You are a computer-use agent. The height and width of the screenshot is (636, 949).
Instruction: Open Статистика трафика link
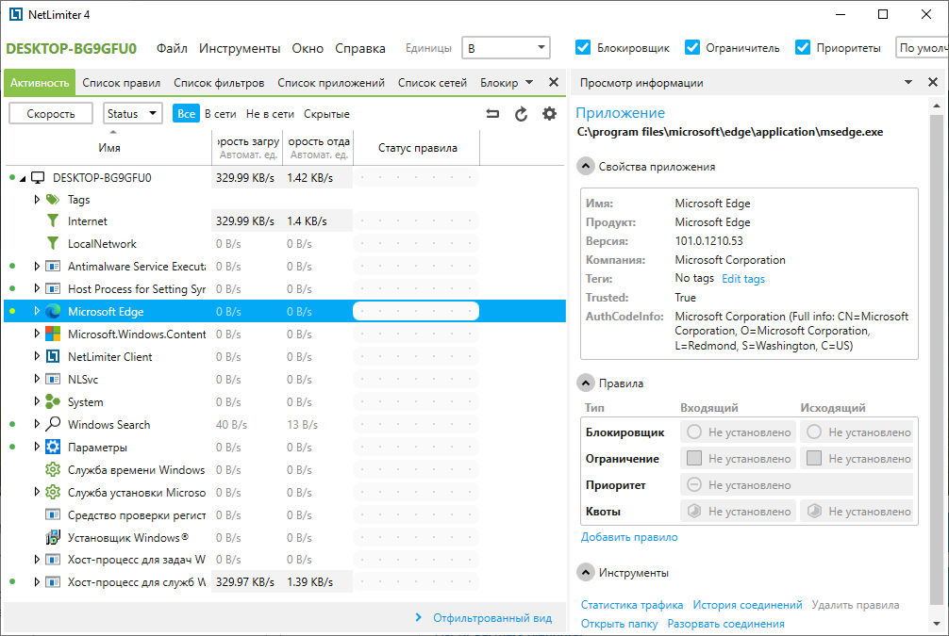[x=632, y=605]
